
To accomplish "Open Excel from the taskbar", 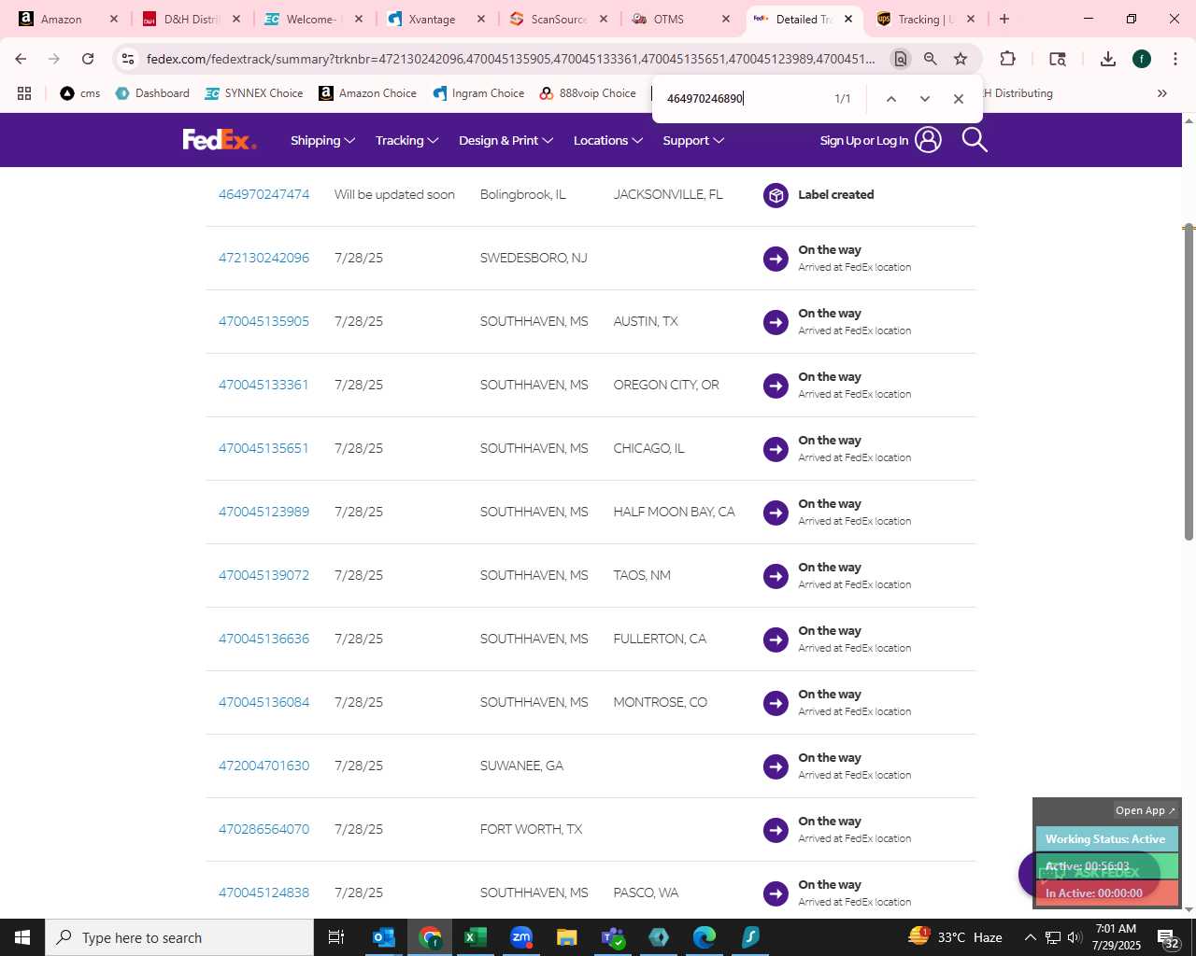I will point(475,937).
